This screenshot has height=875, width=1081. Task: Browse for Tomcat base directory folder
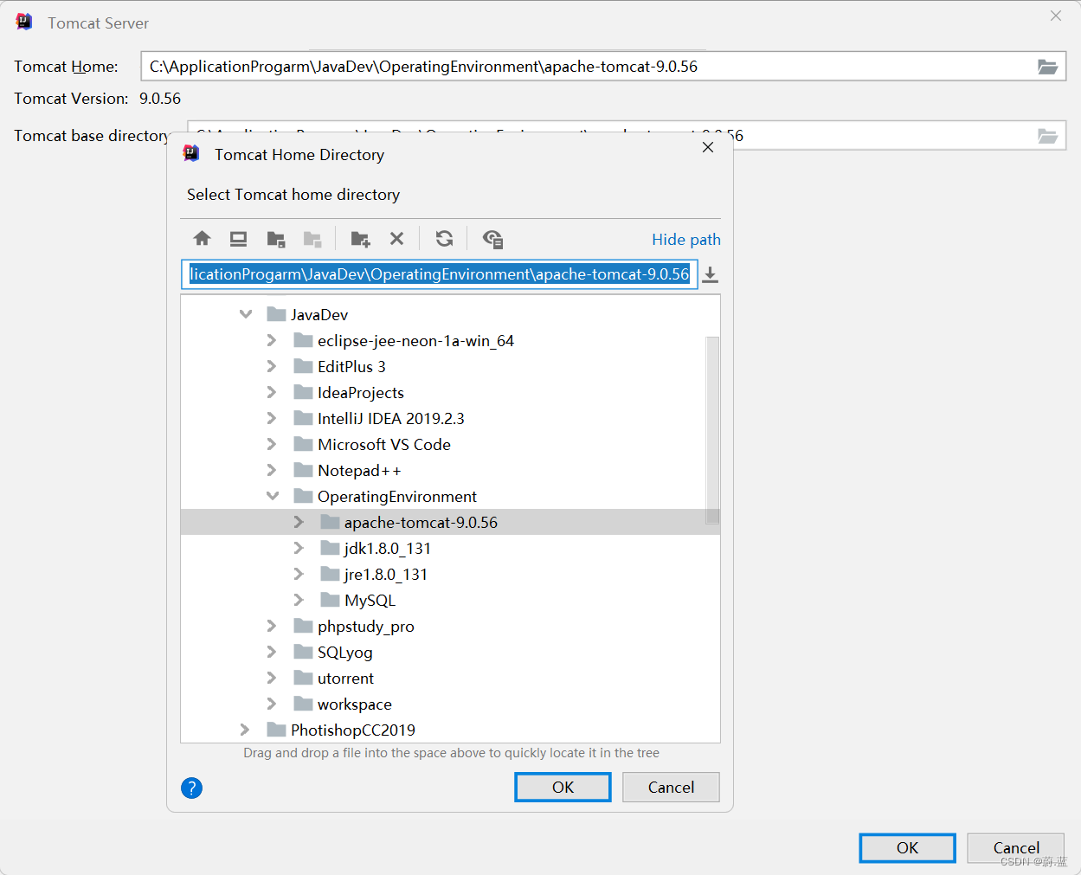click(x=1047, y=136)
